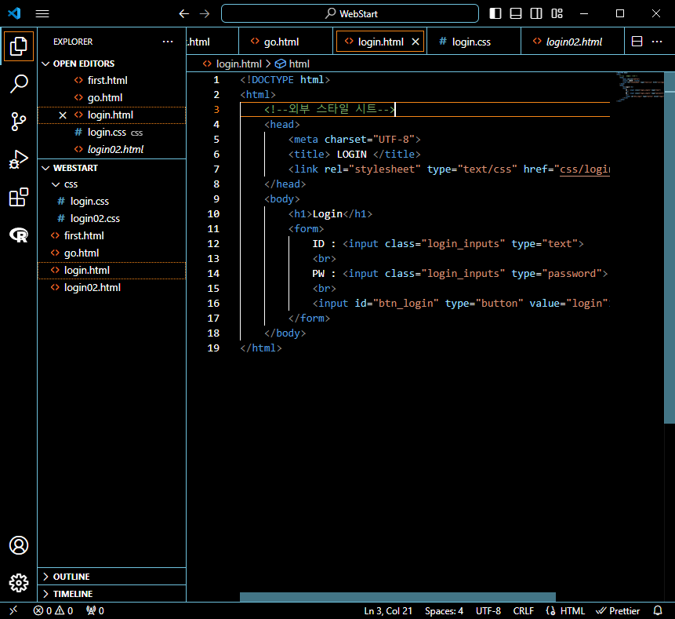This screenshot has width=675, height=619.
Task: Switch to the login02.html tab
Action: point(572,42)
